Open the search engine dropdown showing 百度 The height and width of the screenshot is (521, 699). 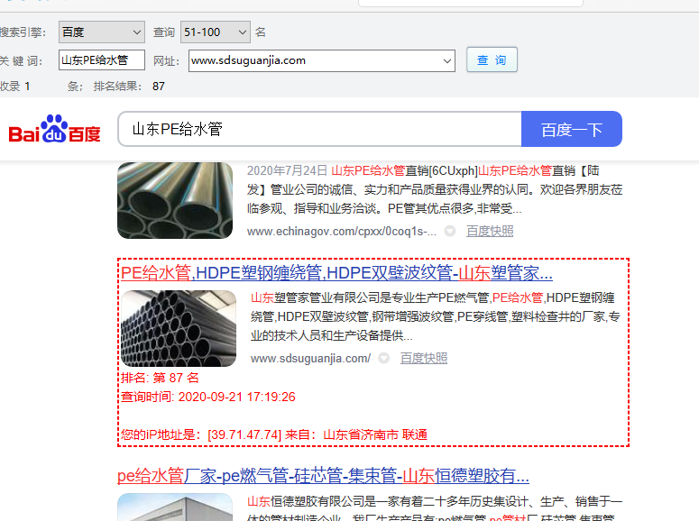[x=102, y=32]
